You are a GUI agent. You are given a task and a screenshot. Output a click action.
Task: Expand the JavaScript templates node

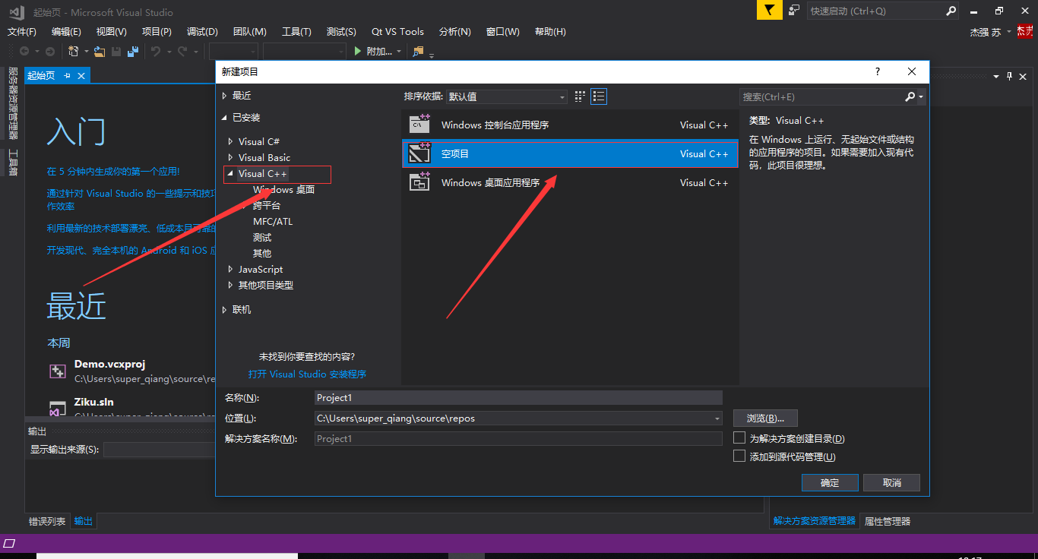pyautogui.click(x=230, y=269)
